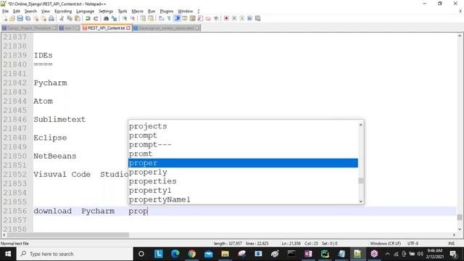Click the Print toolbar icon
464x261 pixels.
[51, 18]
